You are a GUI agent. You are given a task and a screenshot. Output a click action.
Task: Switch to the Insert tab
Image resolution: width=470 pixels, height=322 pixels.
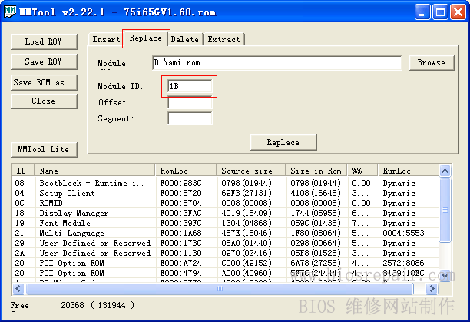(105, 39)
